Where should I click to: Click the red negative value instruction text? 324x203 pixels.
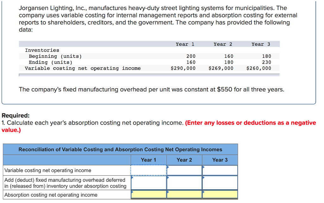coord(250,123)
